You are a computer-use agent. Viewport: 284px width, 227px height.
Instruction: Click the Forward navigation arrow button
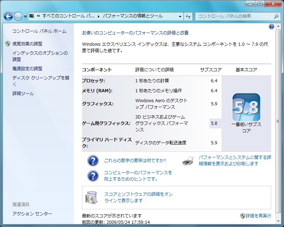18,16
